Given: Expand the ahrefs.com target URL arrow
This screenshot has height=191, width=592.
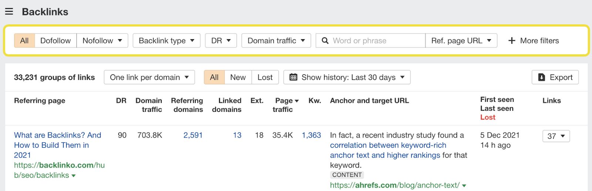Looking at the screenshot, I should [464, 186].
